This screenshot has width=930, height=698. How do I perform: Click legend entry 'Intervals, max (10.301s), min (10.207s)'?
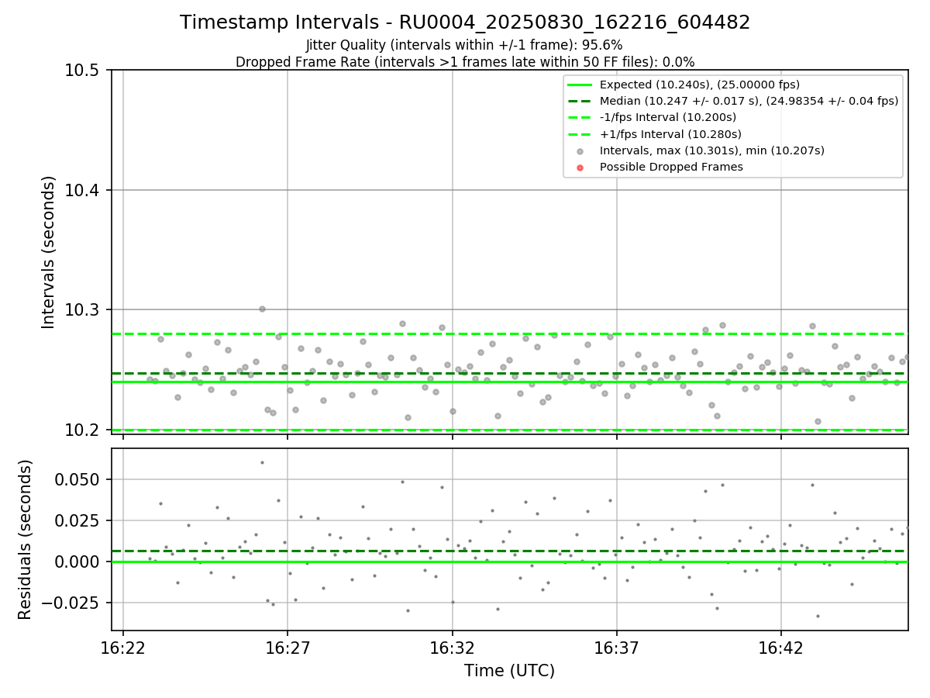[x=712, y=150]
